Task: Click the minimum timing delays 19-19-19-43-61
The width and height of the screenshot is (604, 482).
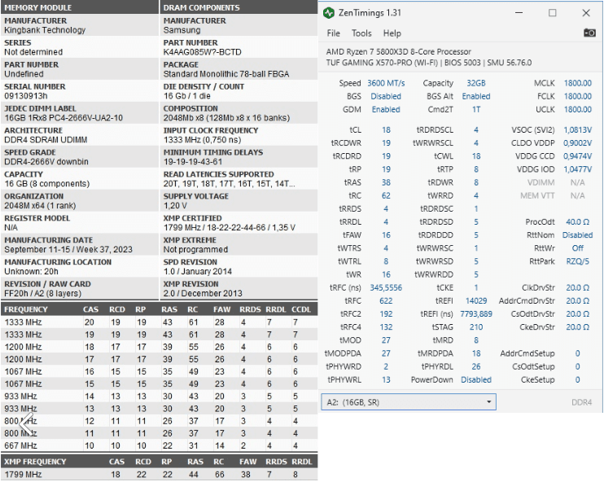Action: 193,162
